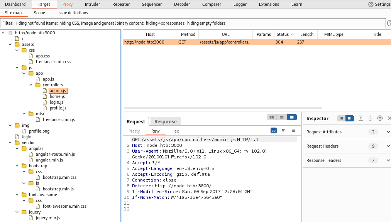Sort by the URL column header
This screenshot has height=222, width=391.
pos(226,34)
